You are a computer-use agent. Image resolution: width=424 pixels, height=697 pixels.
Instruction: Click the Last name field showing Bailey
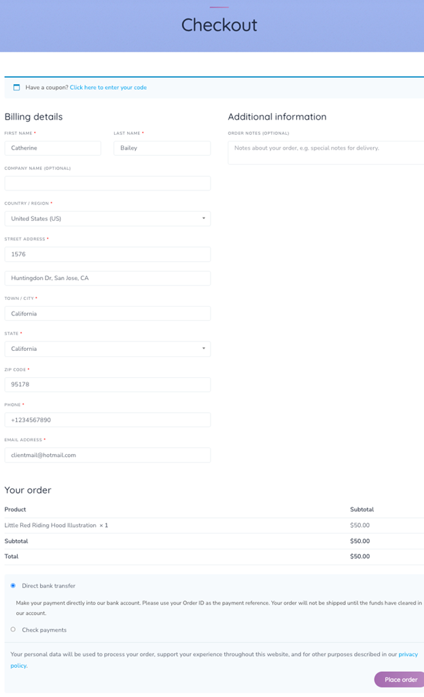pyautogui.click(x=162, y=148)
